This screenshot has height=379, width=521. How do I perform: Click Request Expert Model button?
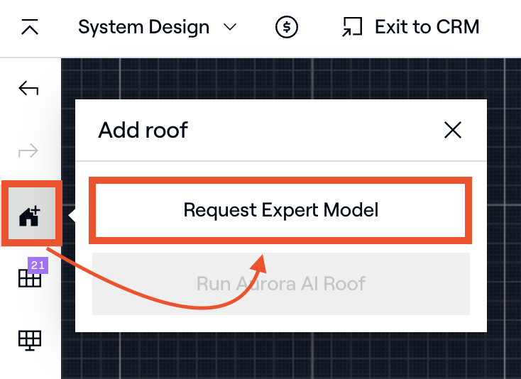(x=280, y=210)
